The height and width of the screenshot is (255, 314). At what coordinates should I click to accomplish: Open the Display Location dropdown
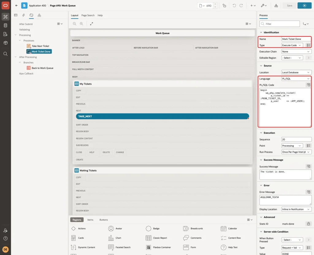[296, 209]
